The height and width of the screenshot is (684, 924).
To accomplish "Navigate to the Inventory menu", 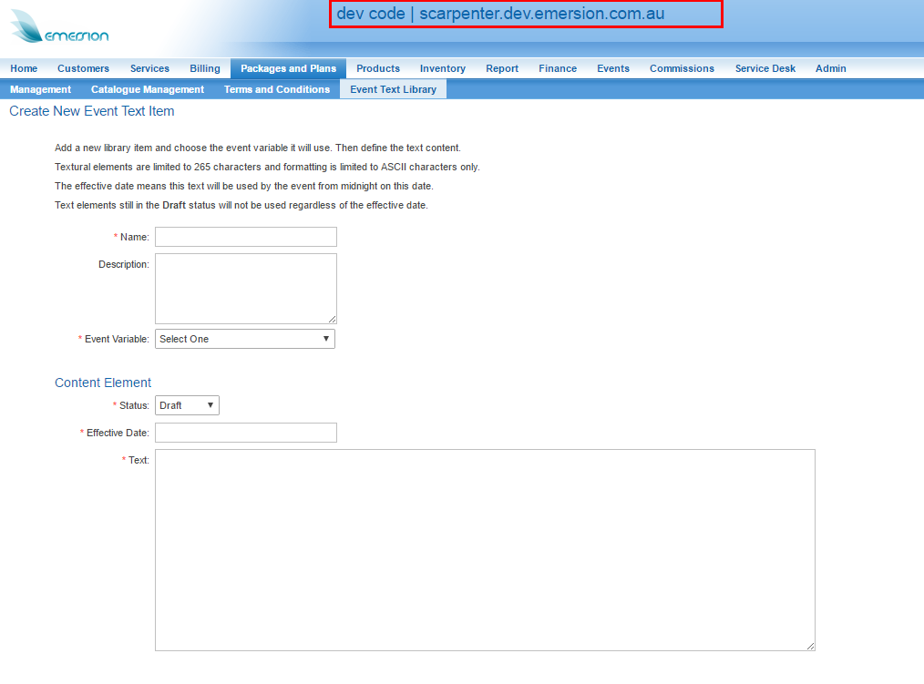I will 443,68.
